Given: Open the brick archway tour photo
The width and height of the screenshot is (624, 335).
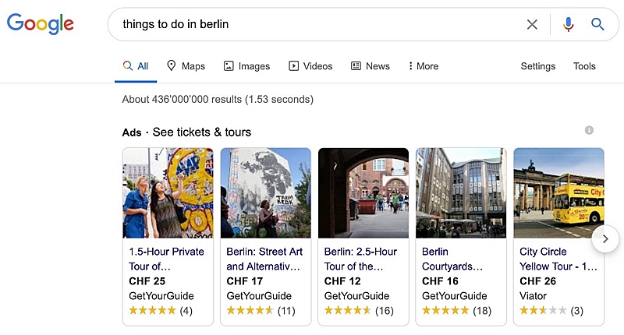Looking at the screenshot, I should tap(363, 193).
